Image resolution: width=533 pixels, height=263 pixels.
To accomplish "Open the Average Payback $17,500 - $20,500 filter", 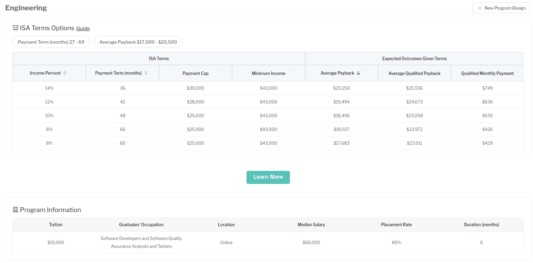I will pos(138,42).
